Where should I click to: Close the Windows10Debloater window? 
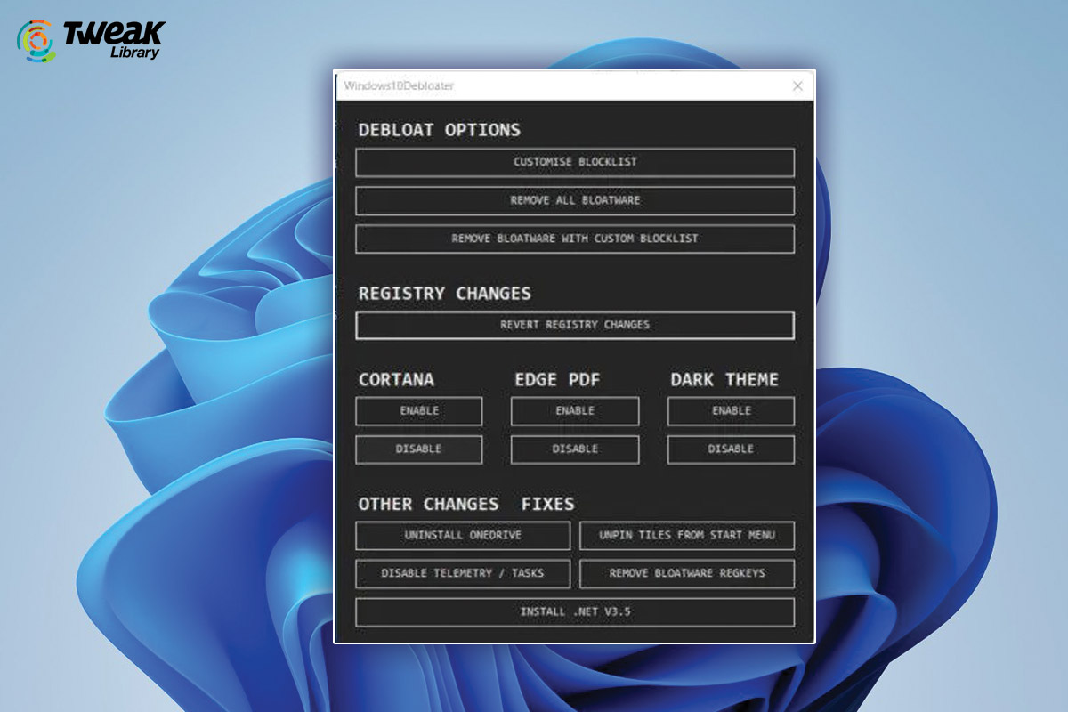(797, 86)
